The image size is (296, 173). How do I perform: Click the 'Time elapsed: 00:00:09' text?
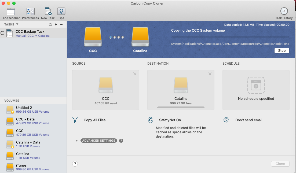pyautogui.click(x=273, y=25)
